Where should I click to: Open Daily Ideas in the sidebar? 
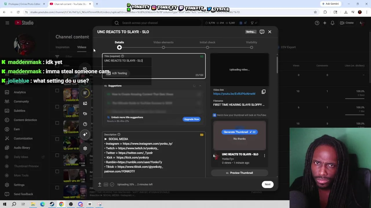21,157
